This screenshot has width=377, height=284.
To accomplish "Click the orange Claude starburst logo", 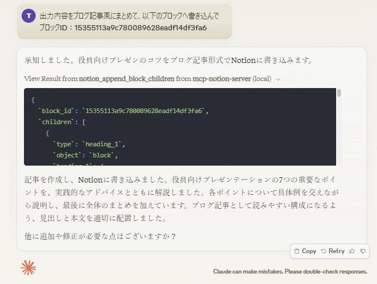I will [x=28, y=268].
